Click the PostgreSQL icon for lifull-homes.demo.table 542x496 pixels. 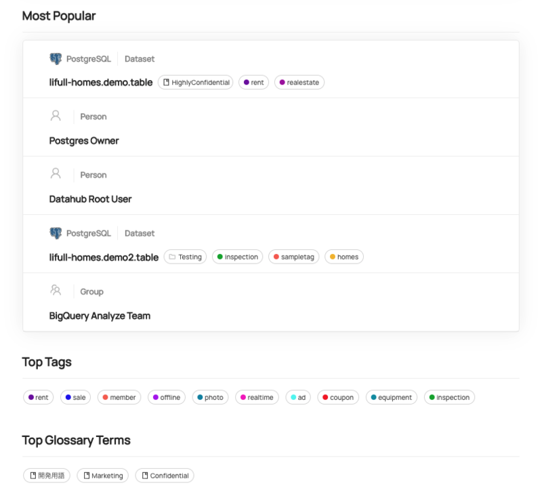[54, 58]
